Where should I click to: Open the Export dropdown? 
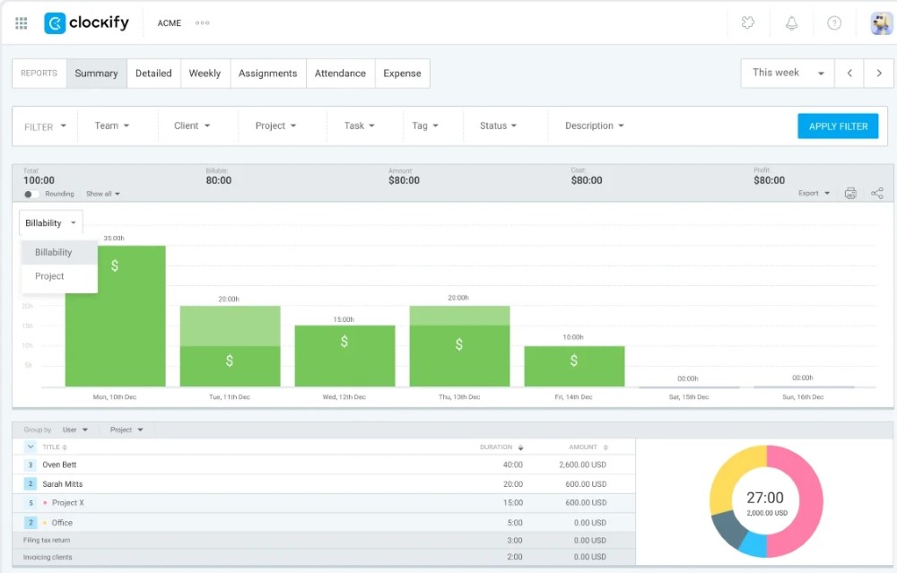[x=814, y=194]
